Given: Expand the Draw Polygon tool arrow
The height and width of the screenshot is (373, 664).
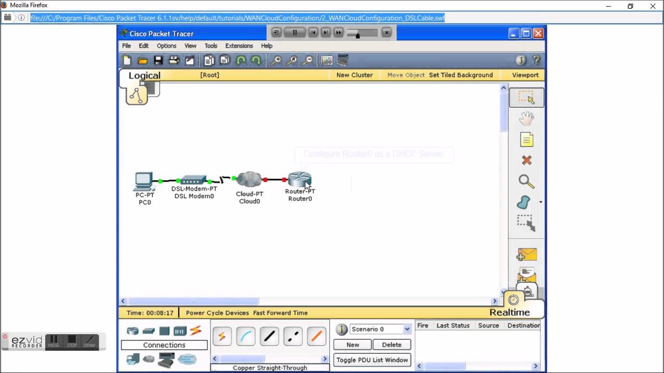Looking at the screenshot, I should 541,203.
